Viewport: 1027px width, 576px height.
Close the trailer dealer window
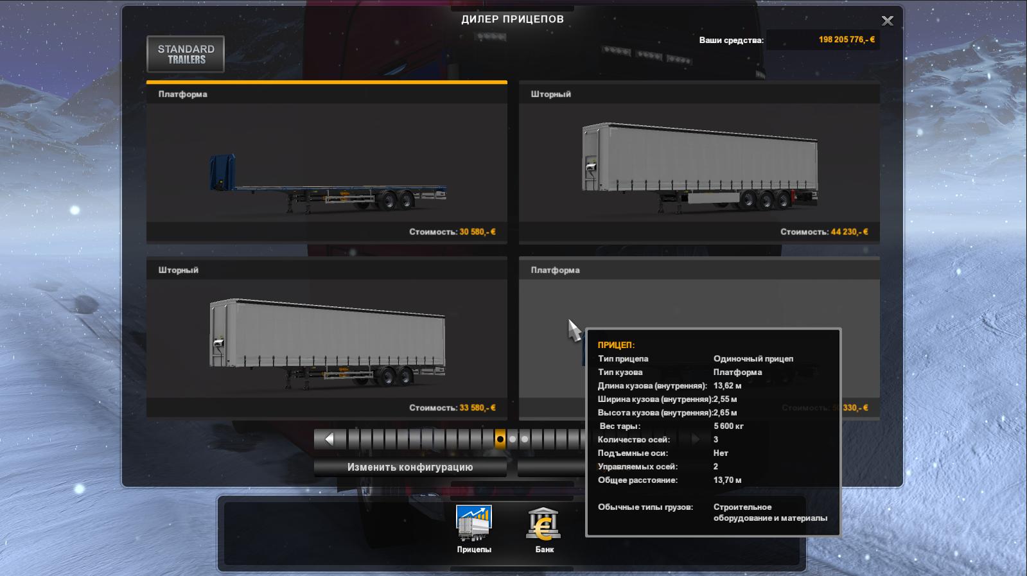coord(887,21)
